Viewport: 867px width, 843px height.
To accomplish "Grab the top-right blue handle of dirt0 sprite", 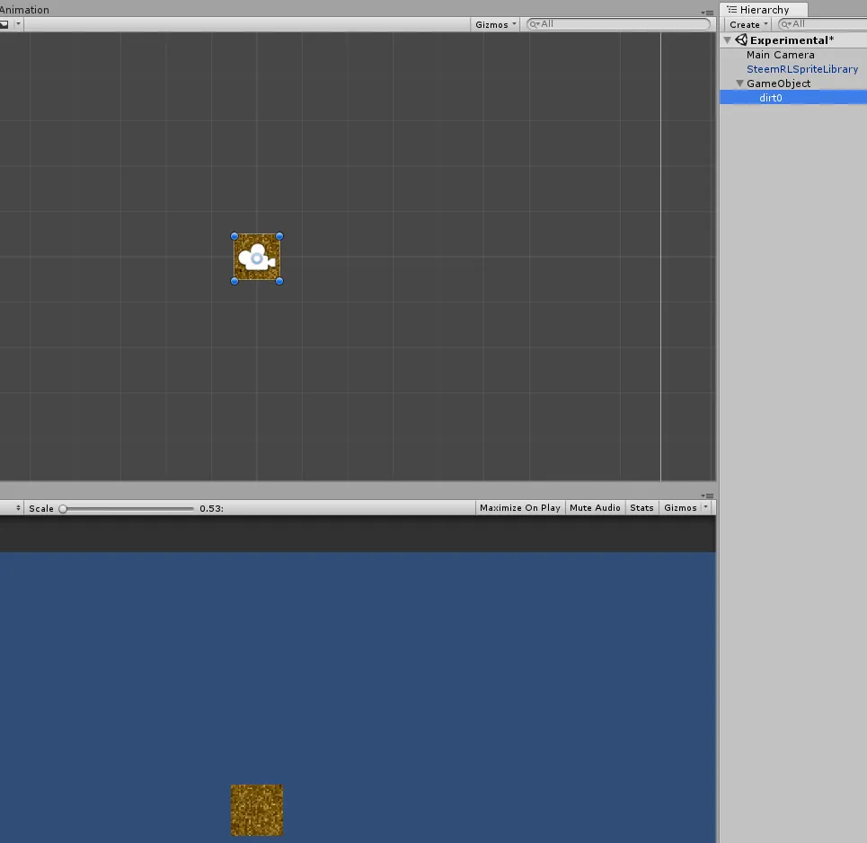I will tap(279, 236).
